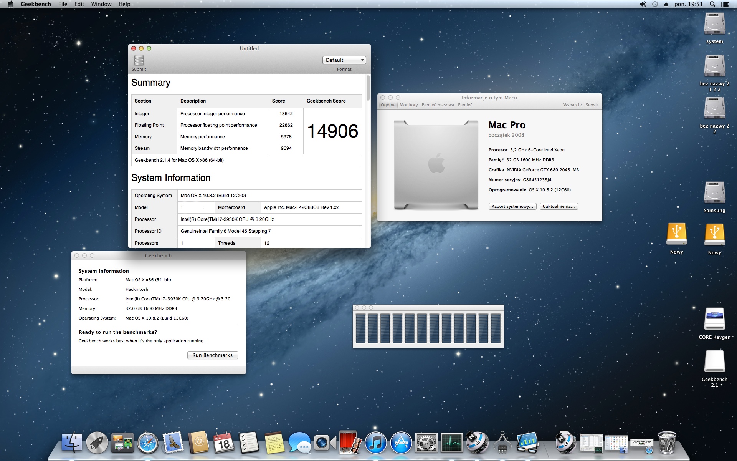The height and width of the screenshot is (461, 737).
Task: Restore the minimized Safari timer window in the Dock
Action: 642,444
